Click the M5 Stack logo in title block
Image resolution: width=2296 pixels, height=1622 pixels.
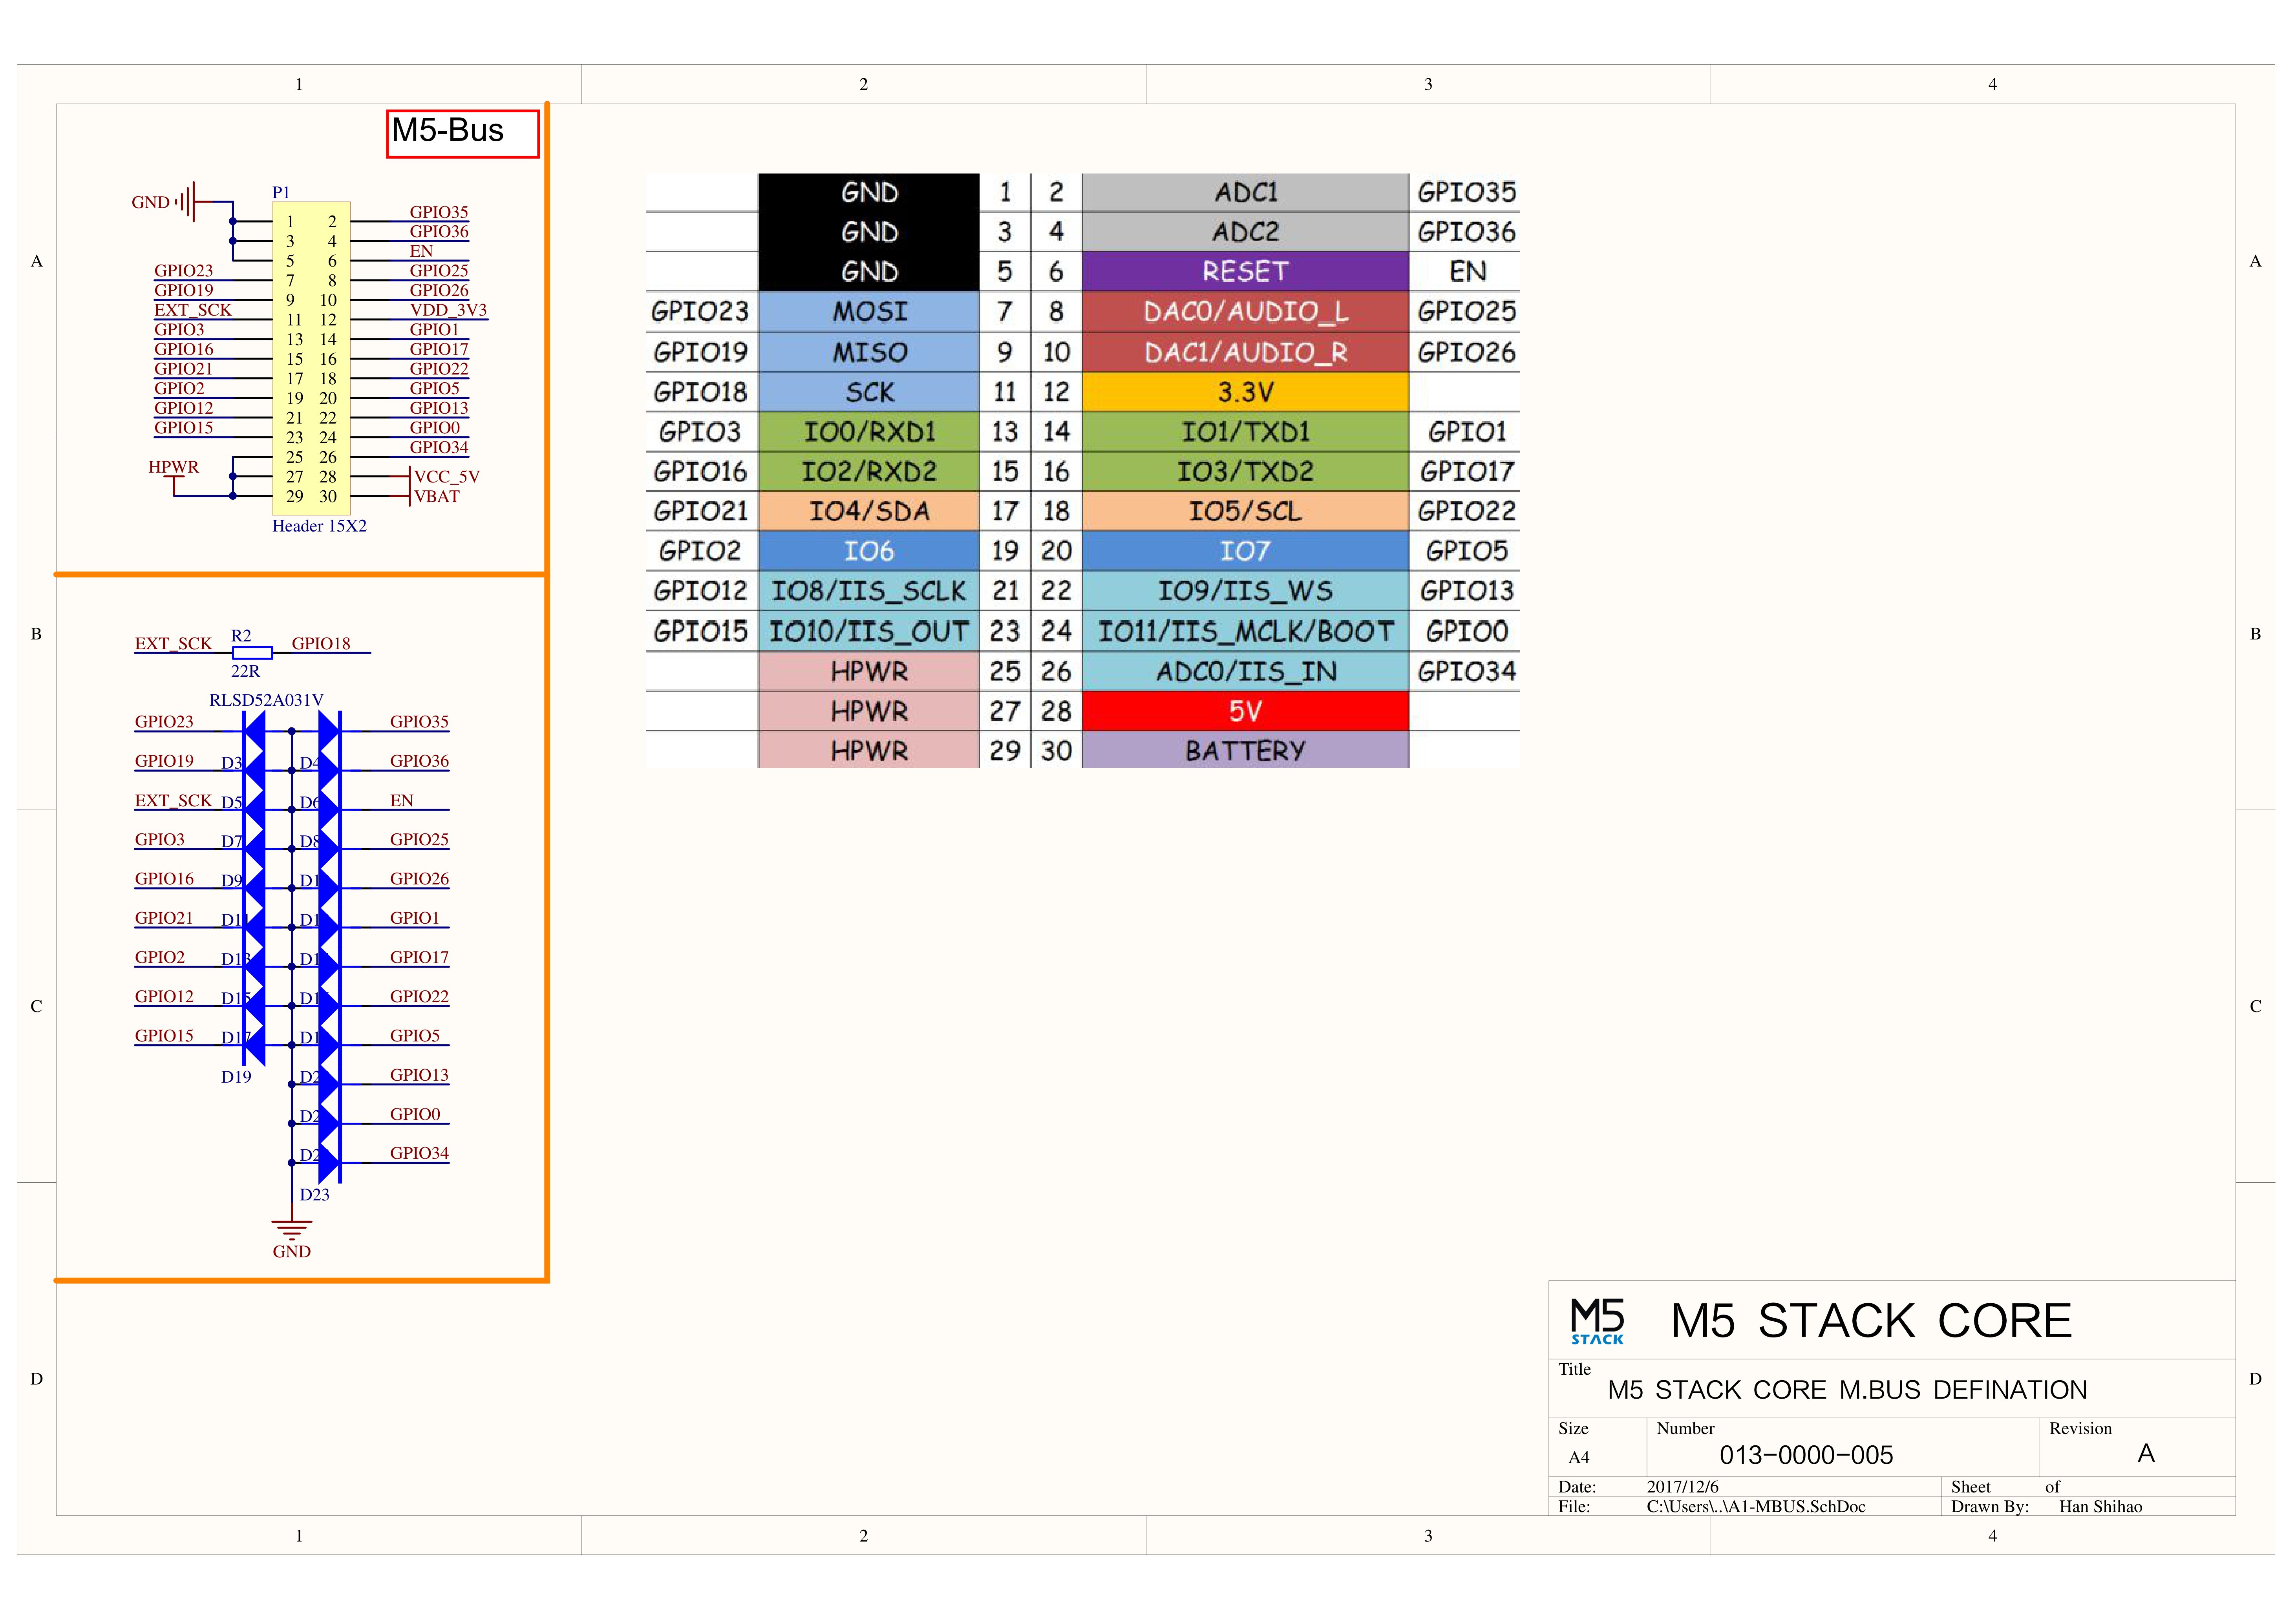point(1597,1321)
